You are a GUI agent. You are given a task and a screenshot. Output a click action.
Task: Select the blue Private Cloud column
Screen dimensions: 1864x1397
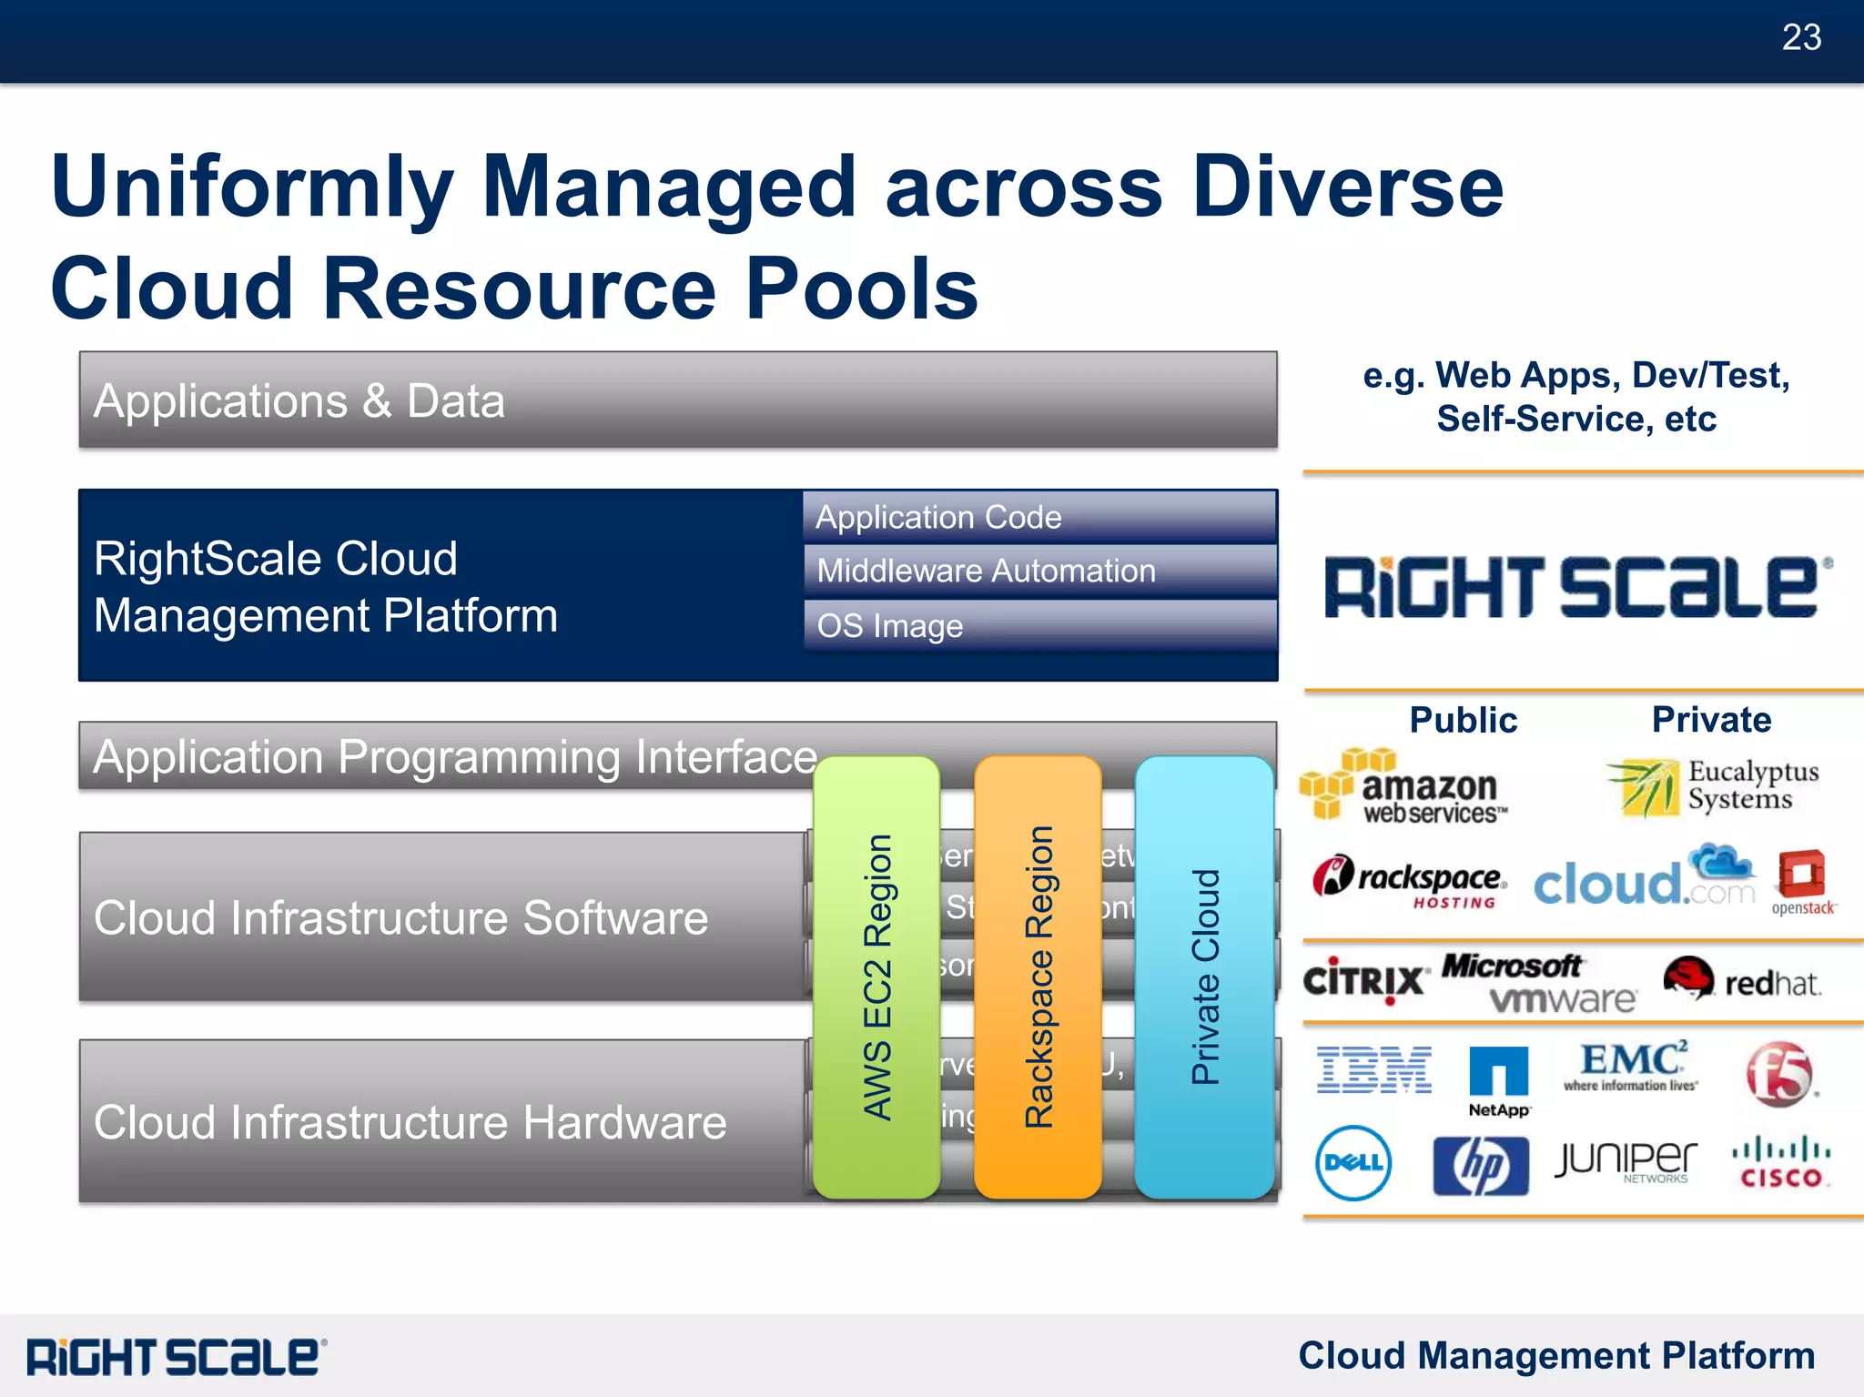[1203, 977]
